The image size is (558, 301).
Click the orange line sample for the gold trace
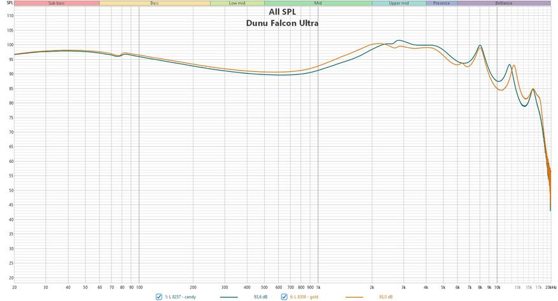point(354,297)
